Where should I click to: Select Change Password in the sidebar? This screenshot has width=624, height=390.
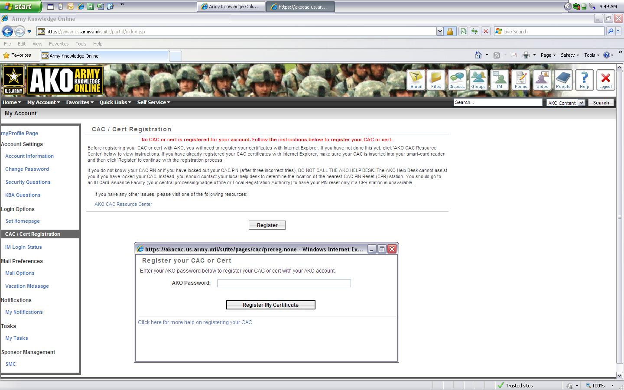[x=27, y=169]
